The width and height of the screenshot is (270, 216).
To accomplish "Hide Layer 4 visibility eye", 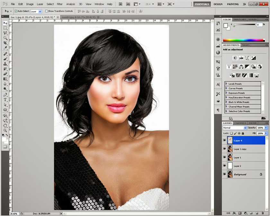I will (224, 140).
